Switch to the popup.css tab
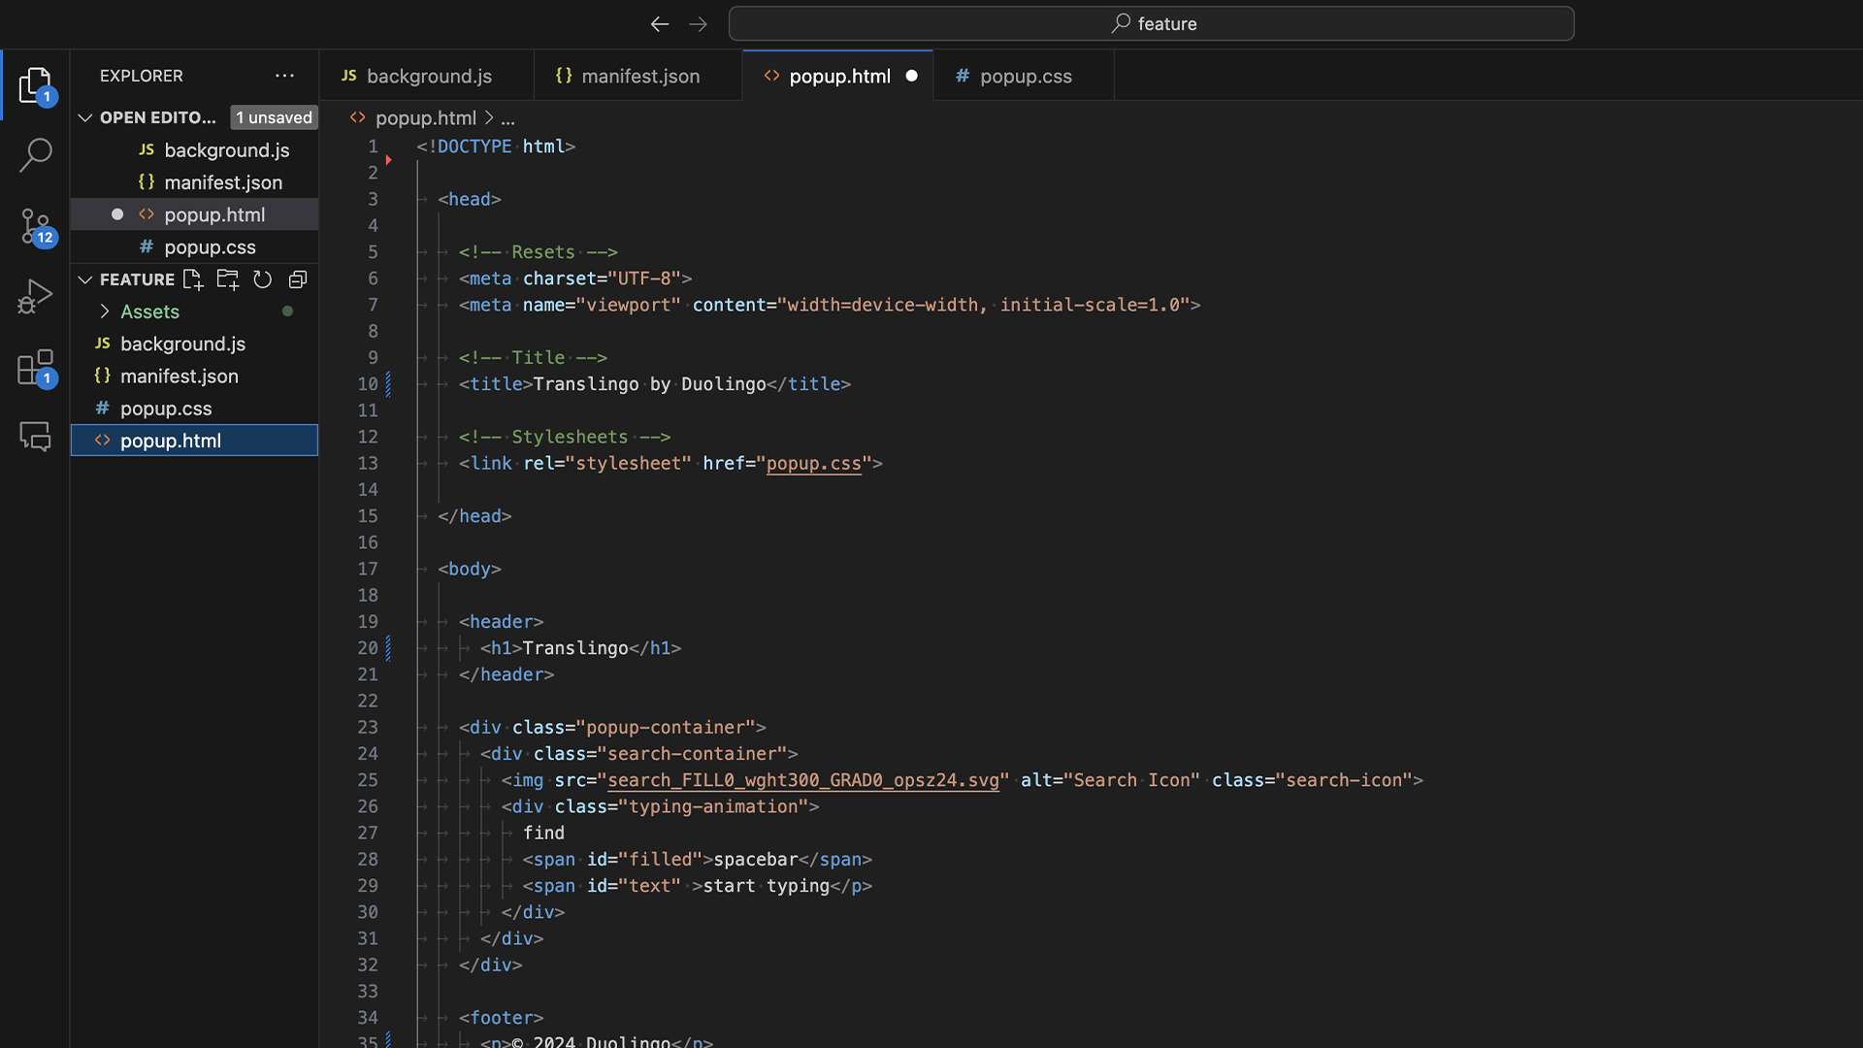 (x=1025, y=76)
